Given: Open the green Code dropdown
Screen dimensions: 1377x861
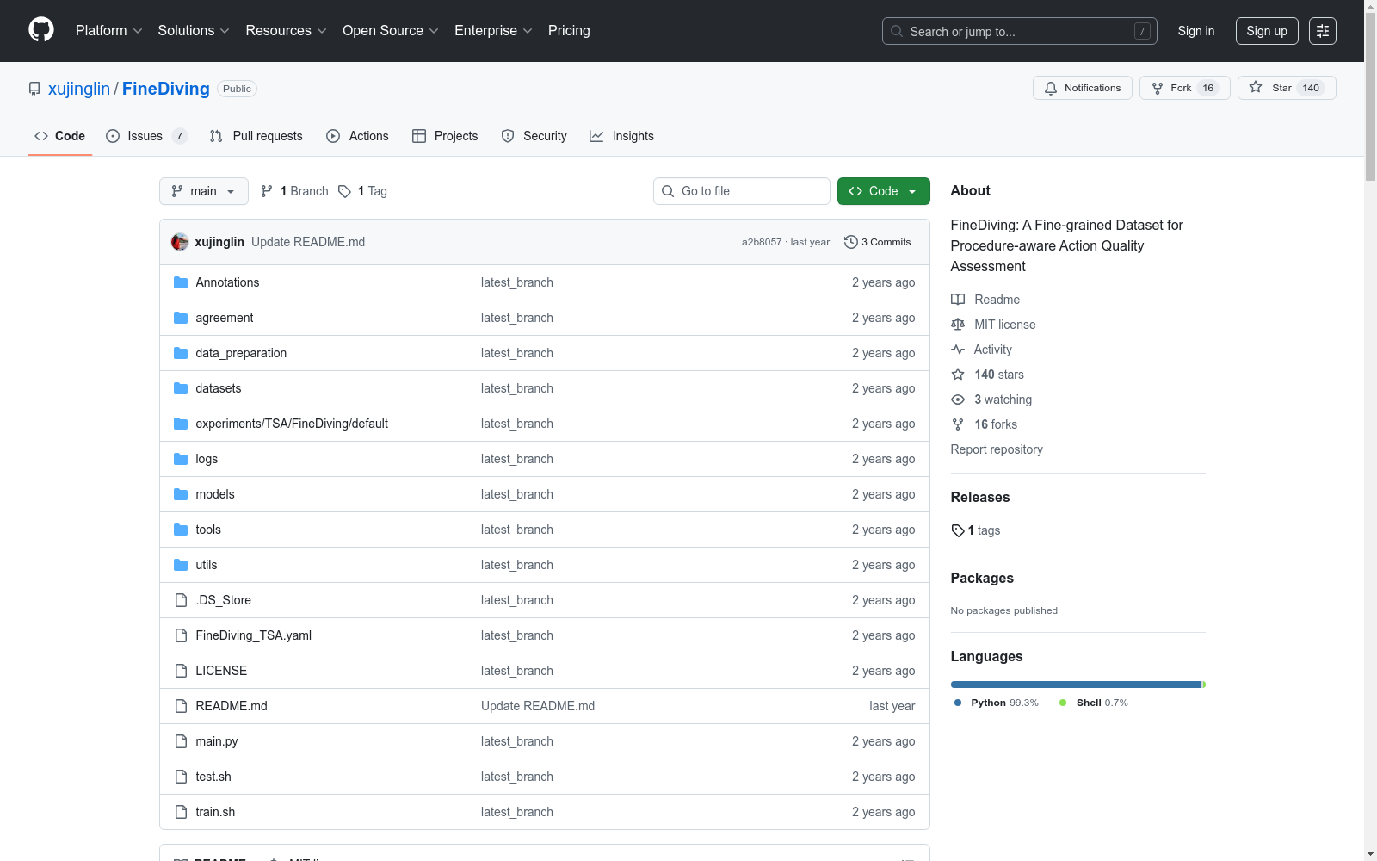Looking at the screenshot, I should [883, 191].
